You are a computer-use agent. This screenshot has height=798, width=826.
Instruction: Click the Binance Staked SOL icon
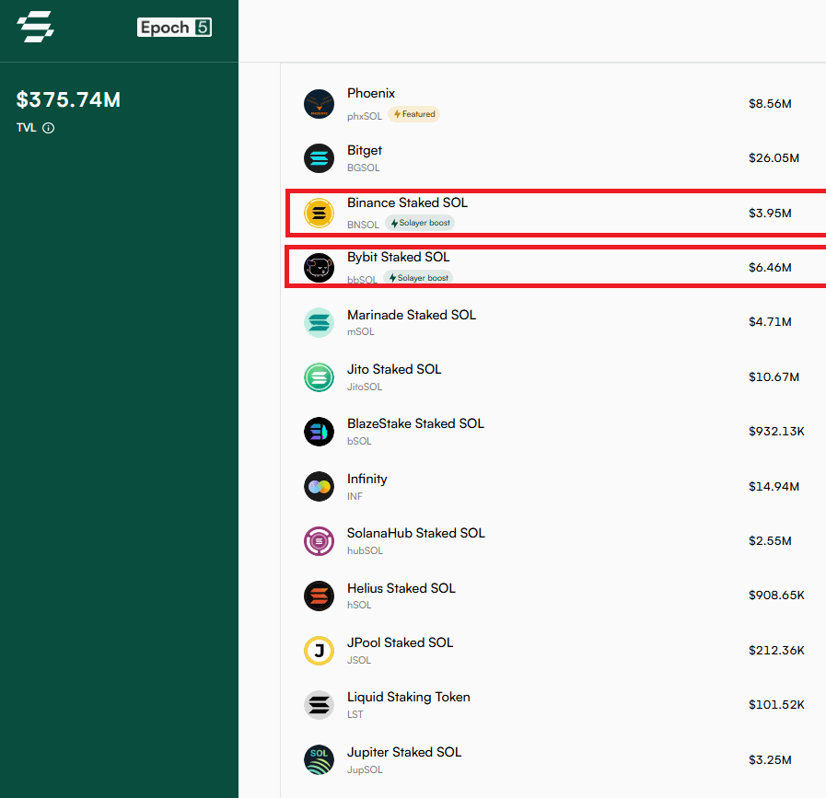(319, 214)
